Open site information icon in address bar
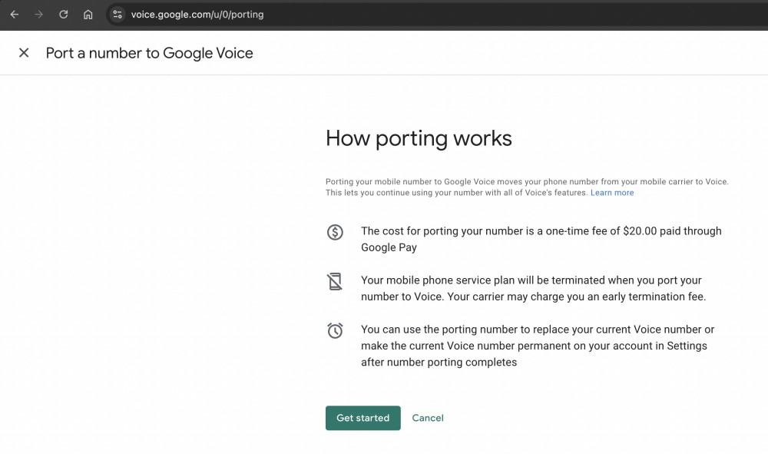 (x=118, y=14)
